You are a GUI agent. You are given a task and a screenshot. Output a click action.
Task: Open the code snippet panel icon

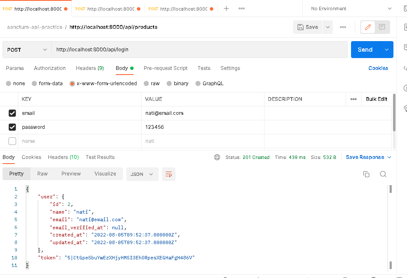pos(404,68)
